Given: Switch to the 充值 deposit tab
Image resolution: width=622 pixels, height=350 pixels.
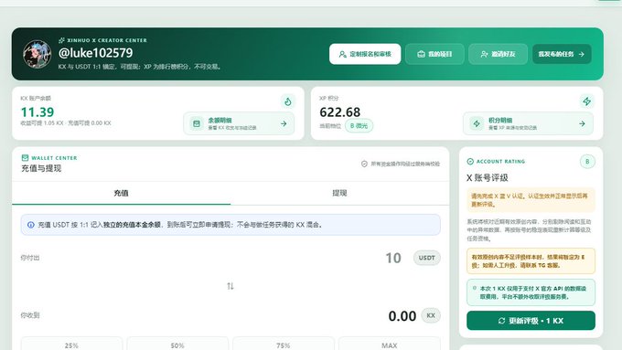Looking at the screenshot, I should [121, 193].
